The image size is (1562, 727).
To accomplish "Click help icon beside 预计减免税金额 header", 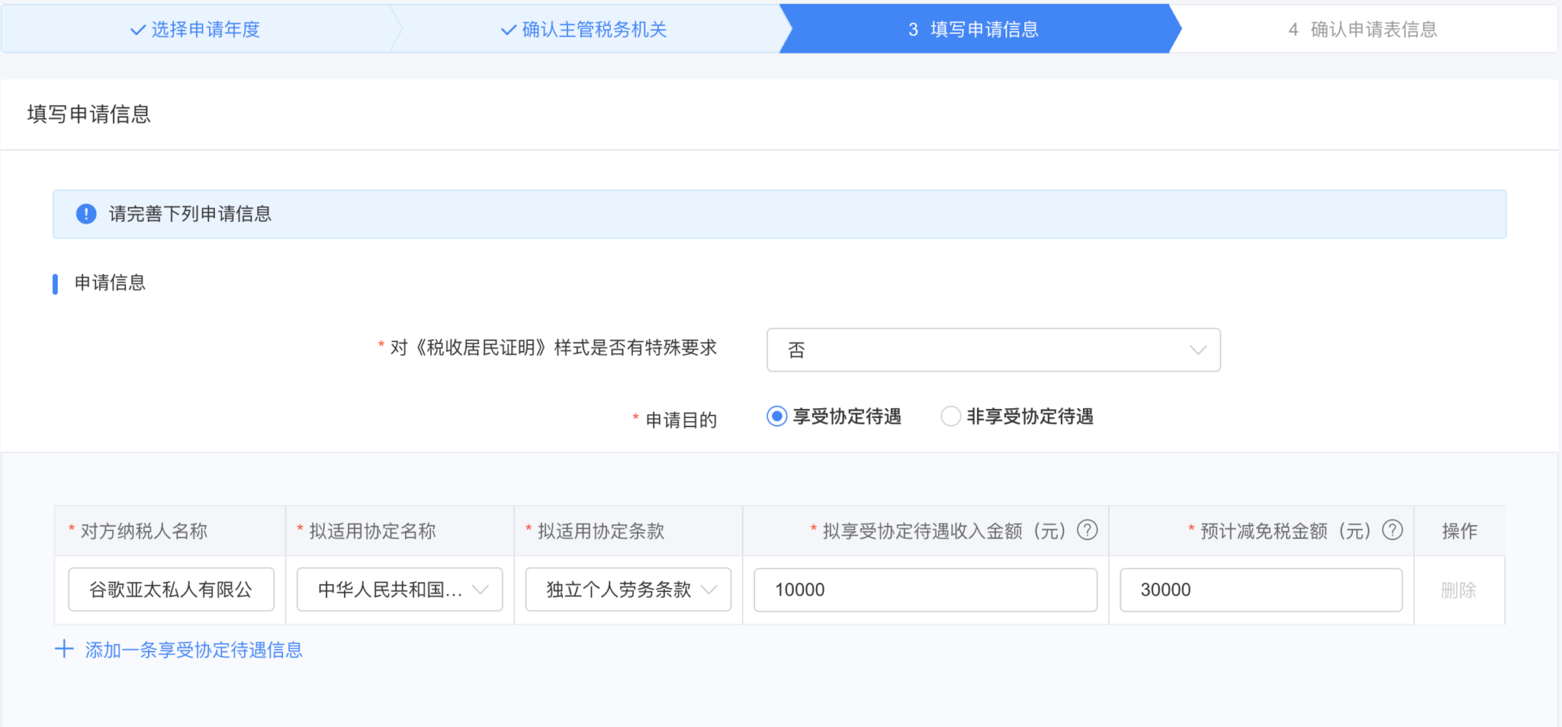I will (1392, 530).
